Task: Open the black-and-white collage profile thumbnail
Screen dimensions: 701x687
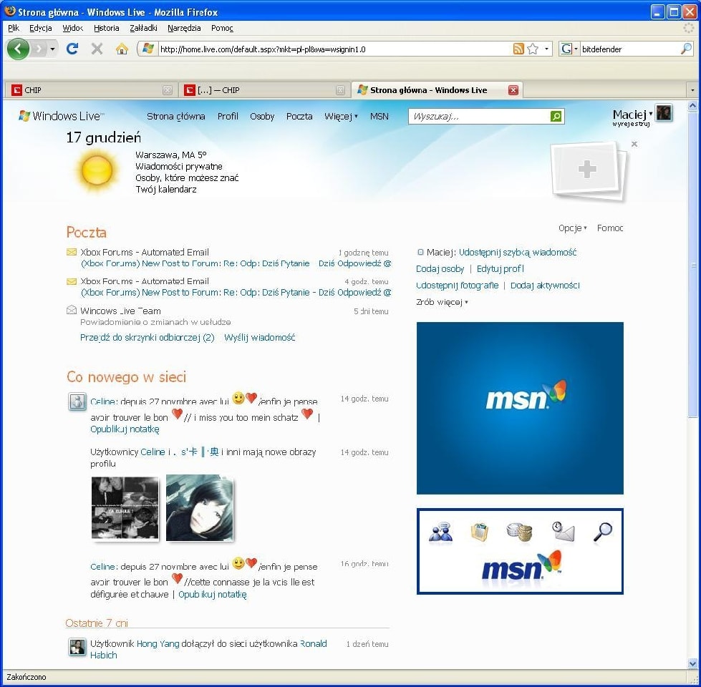Action: tap(125, 508)
